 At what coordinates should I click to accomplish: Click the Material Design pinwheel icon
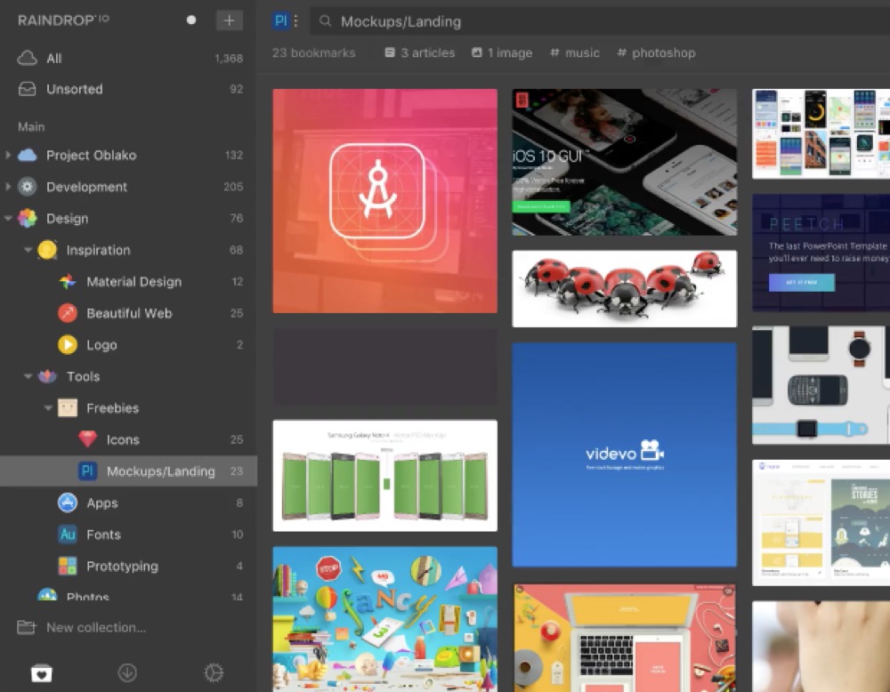click(68, 282)
